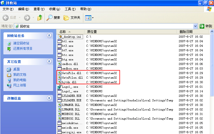Image resolution: width=214 pixels, height=134 pixels.
Task: Select the GetsFile.dll file icon
Action: tap(59, 73)
